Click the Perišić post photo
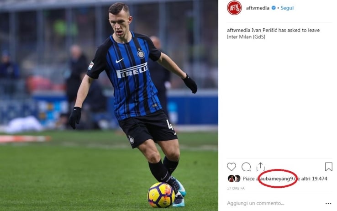Viewport: 337px width, 211px height. click(x=109, y=105)
